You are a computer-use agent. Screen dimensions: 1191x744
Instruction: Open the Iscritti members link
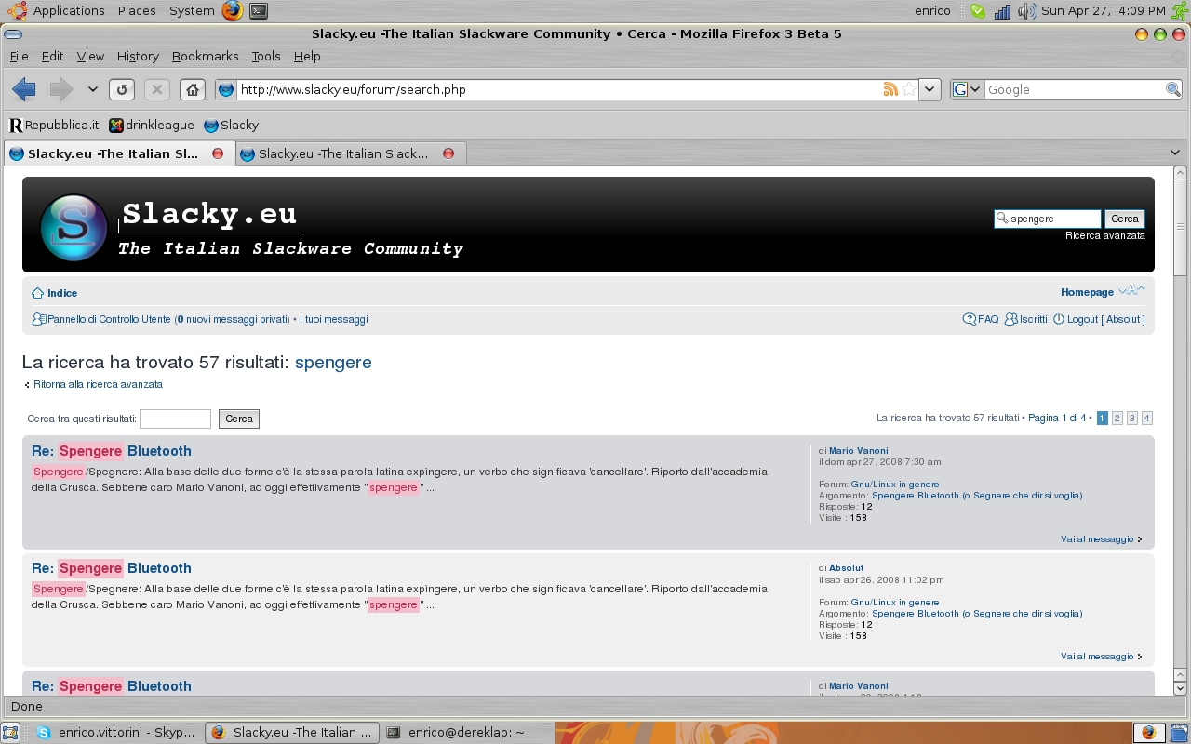tap(1033, 319)
